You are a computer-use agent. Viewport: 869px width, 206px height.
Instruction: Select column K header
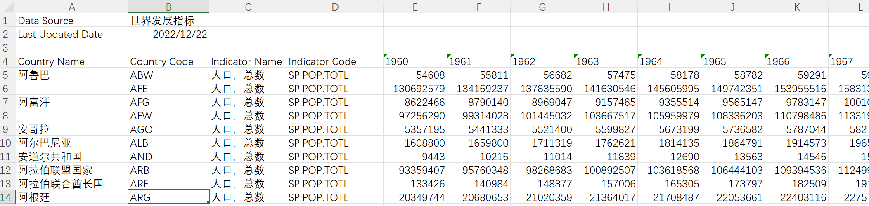(796, 7)
